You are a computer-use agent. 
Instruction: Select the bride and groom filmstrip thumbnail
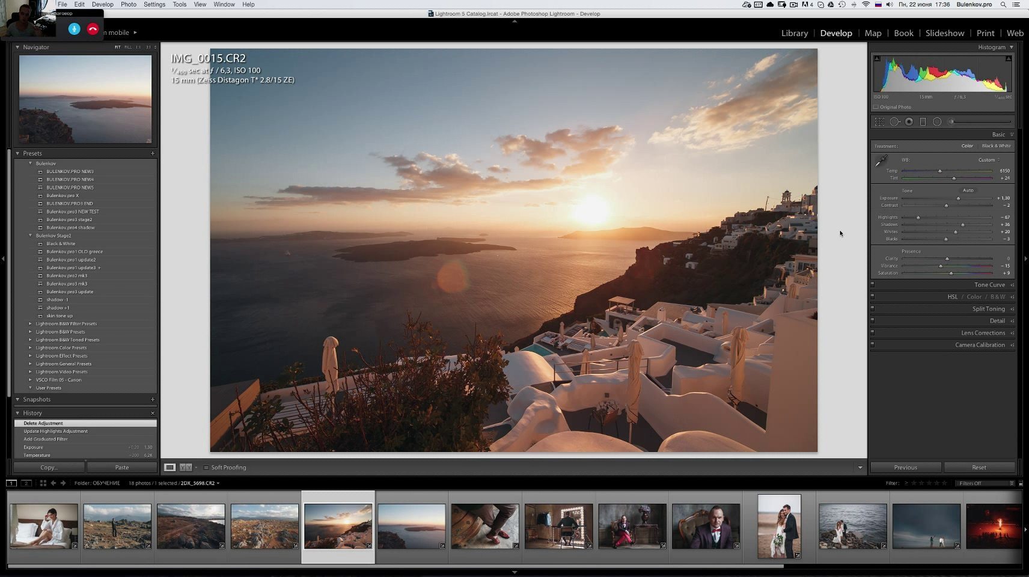[779, 527]
